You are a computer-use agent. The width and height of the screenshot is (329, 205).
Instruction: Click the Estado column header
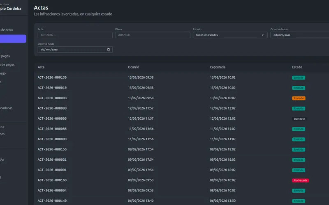(297, 67)
